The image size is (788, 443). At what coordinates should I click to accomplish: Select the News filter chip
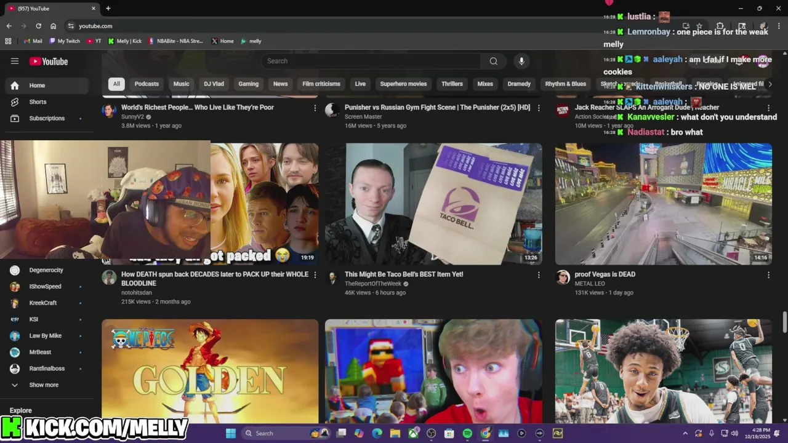(280, 84)
